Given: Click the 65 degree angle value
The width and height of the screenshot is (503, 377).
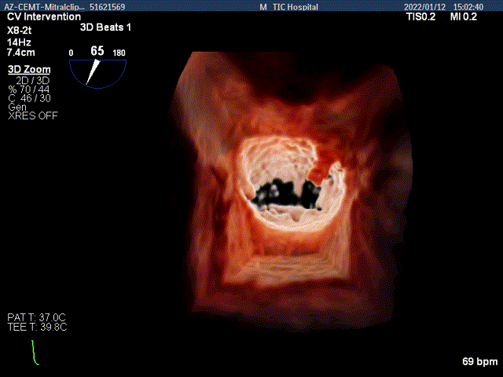Looking at the screenshot, I should click(97, 51).
